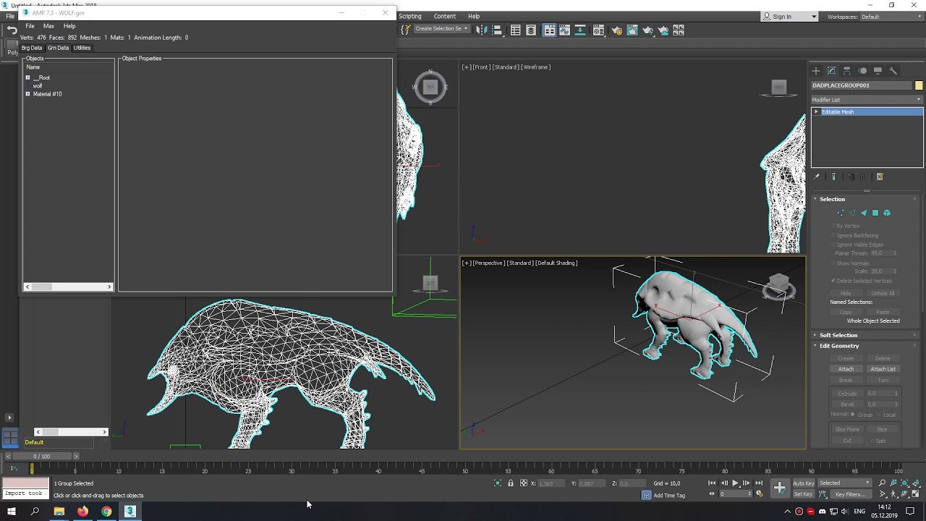
Task: Select Local radio for Normal
Action: tap(878, 415)
